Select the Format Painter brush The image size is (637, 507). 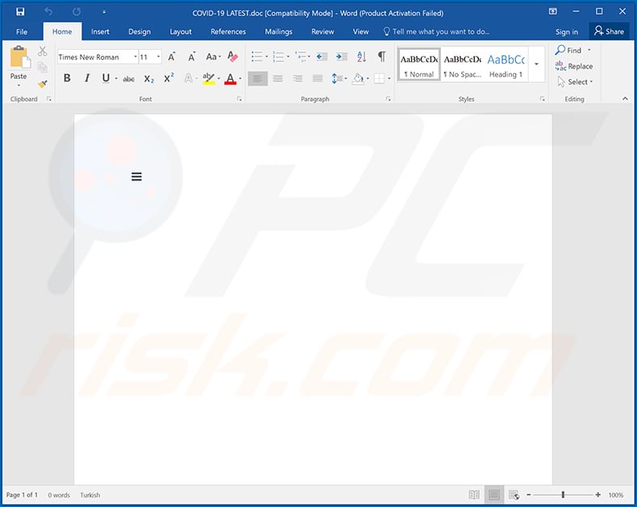[42, 84]
